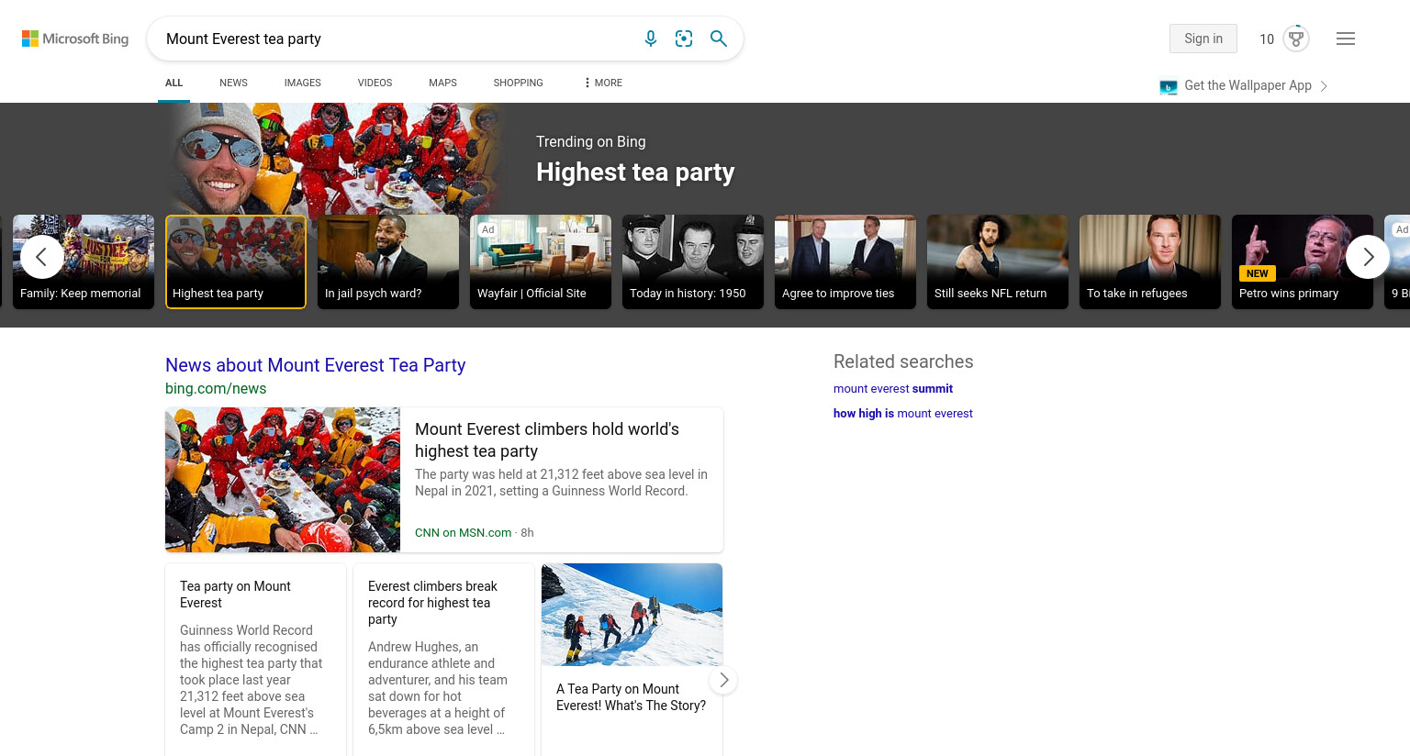The height and width of the screenshot is (756, 1410).
Task: Expand the MORE search categories
Action: pyautogui.click(x=603, y=83)
